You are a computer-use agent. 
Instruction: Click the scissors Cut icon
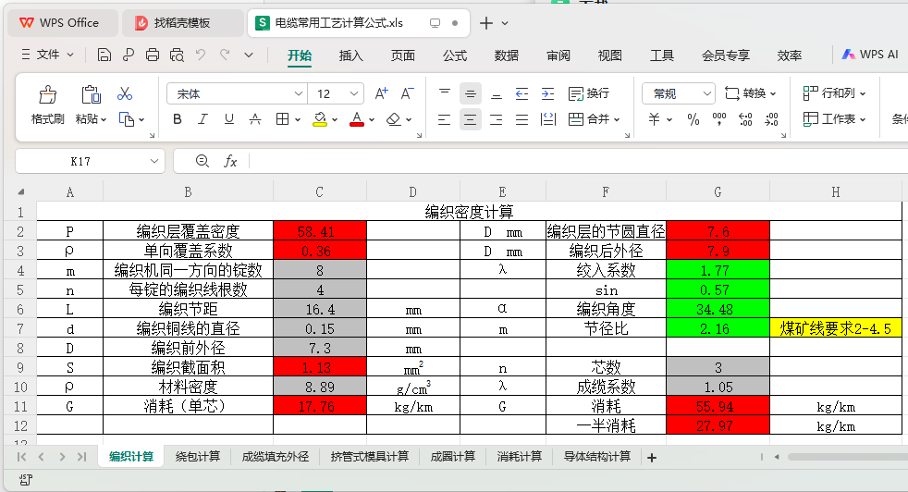(x=125, y=93)
